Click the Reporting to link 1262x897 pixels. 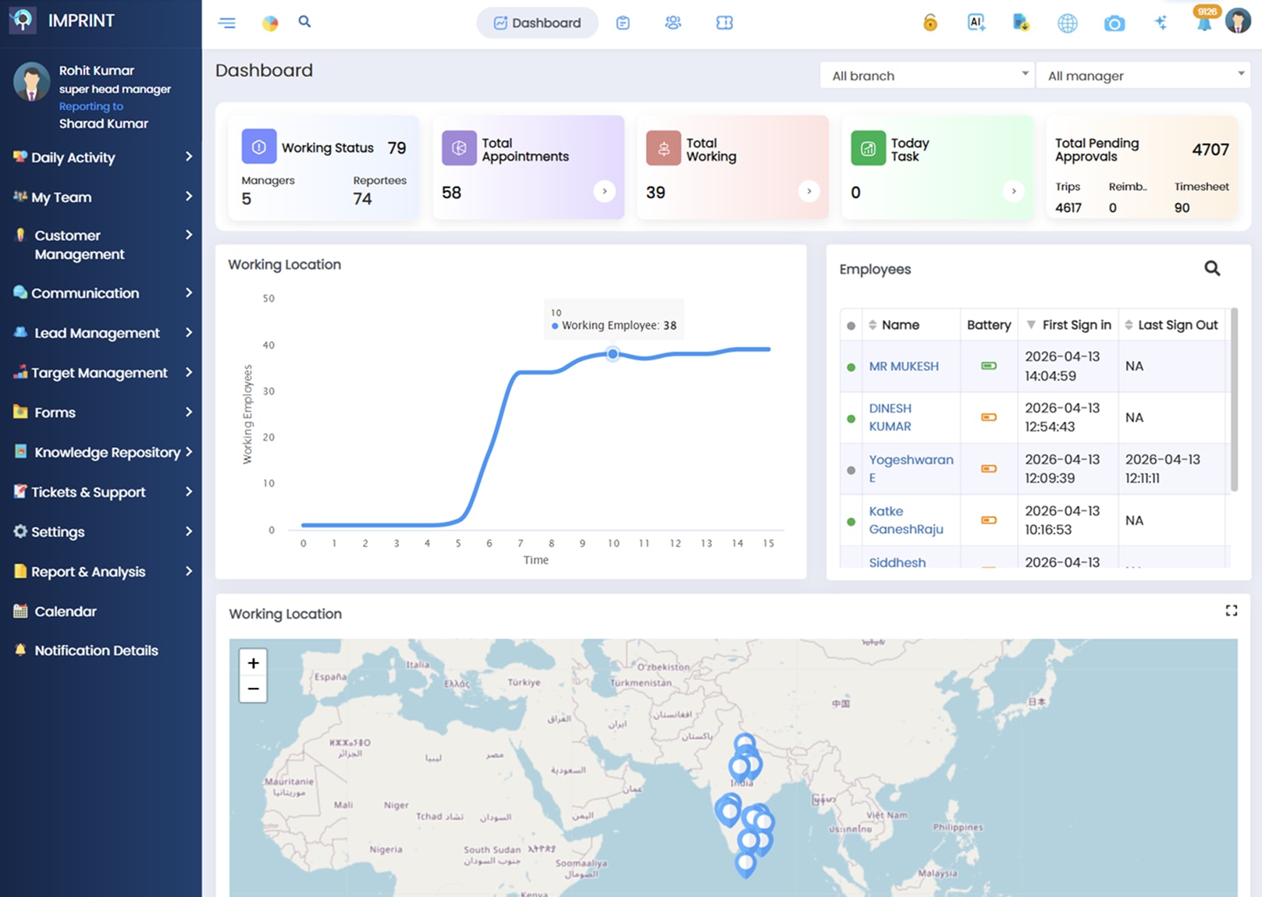click(91, 106)
